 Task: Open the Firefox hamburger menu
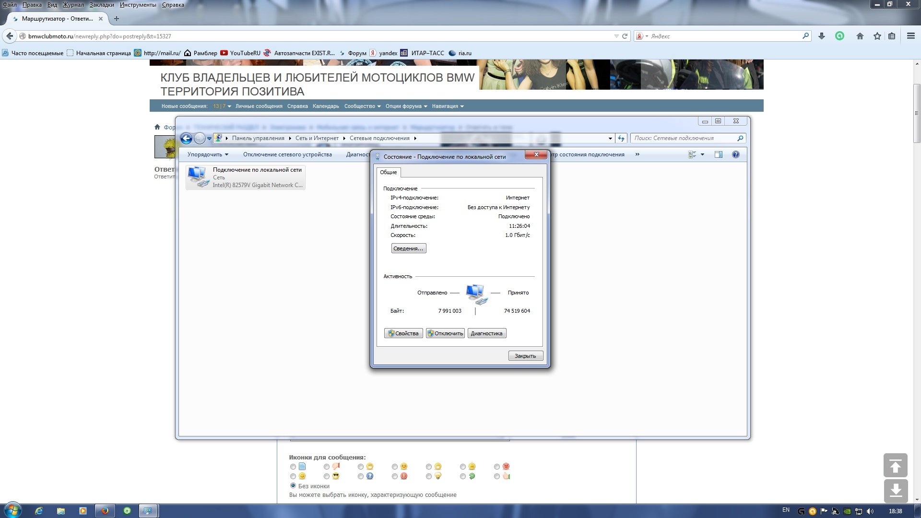coord(910,36)
